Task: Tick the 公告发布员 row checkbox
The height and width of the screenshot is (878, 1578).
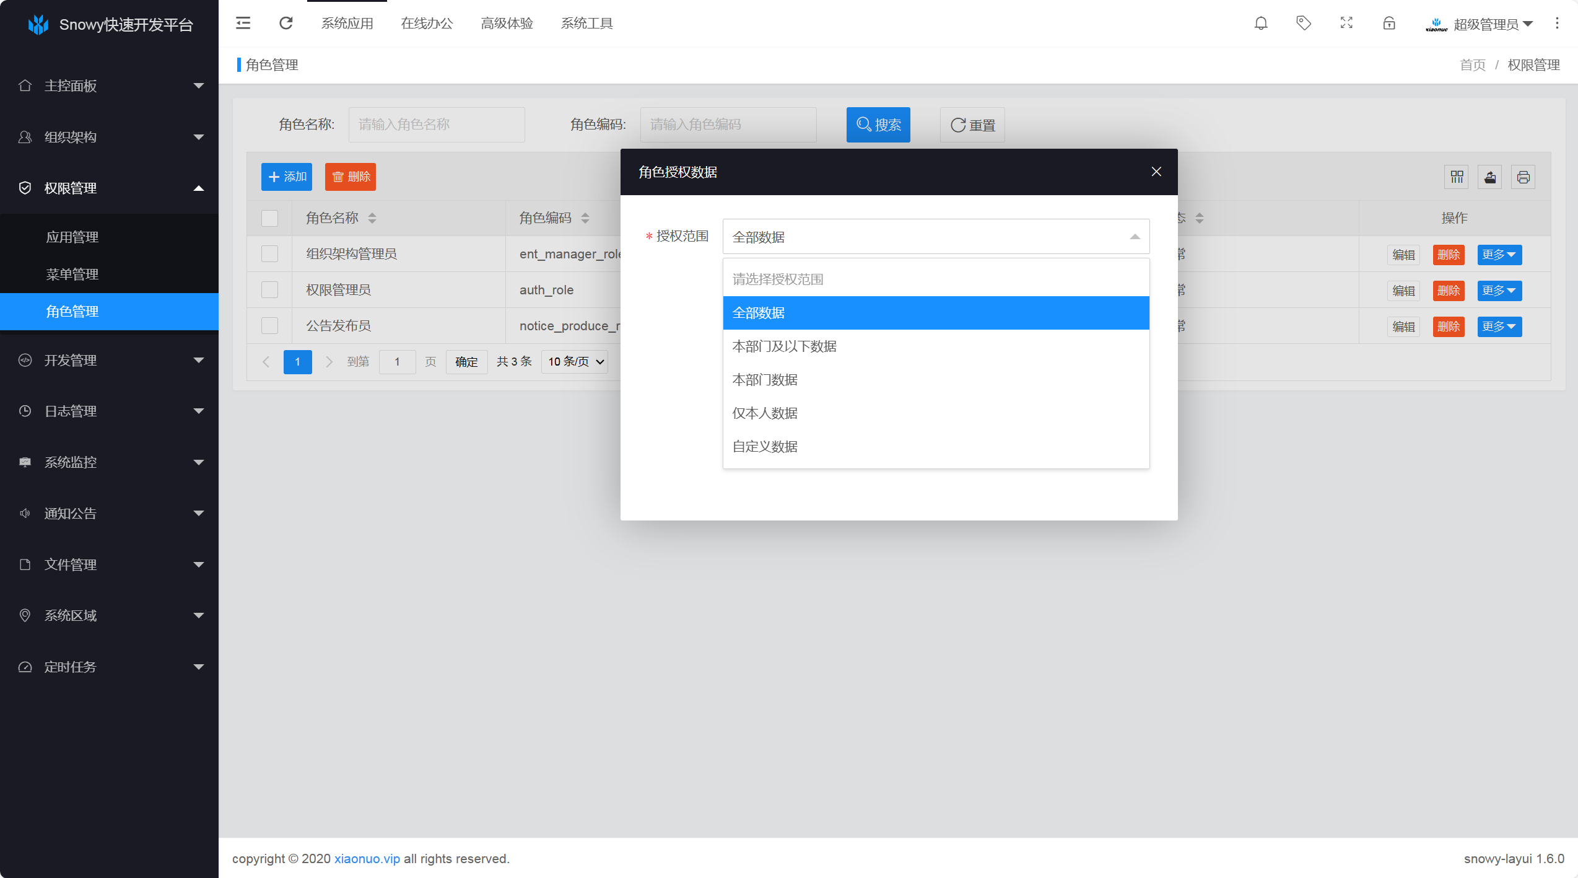Action: [x=269, y=326]
